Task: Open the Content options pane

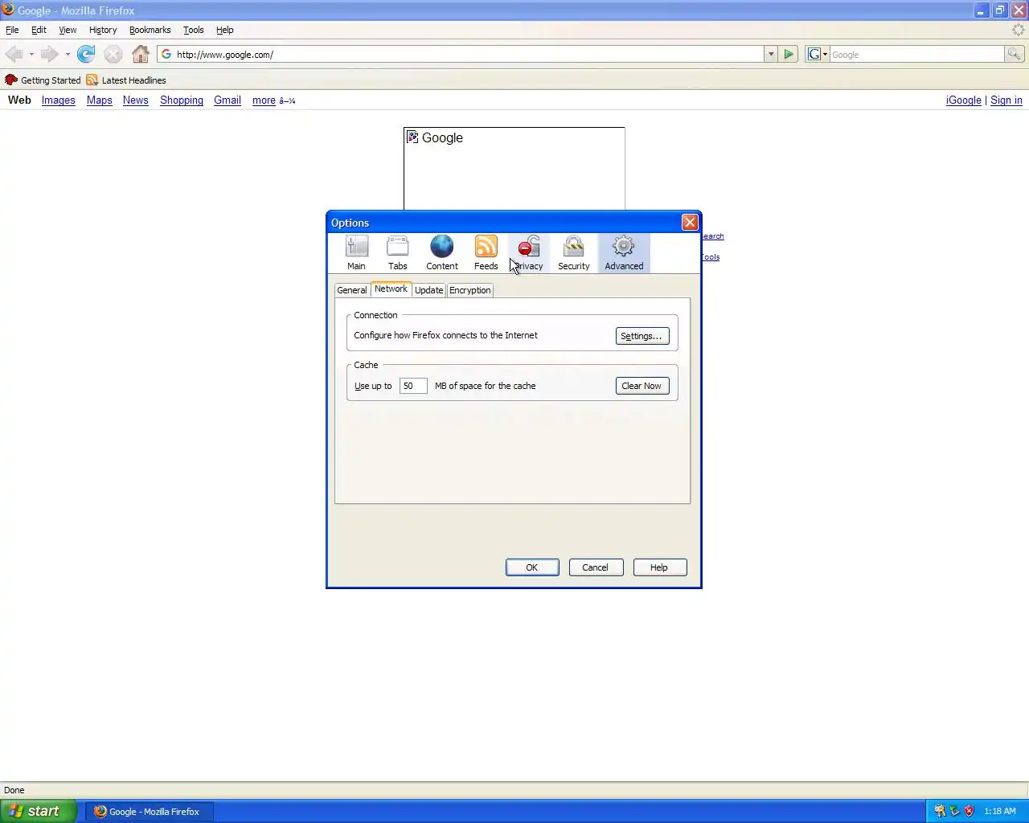Action: (442, 253)
